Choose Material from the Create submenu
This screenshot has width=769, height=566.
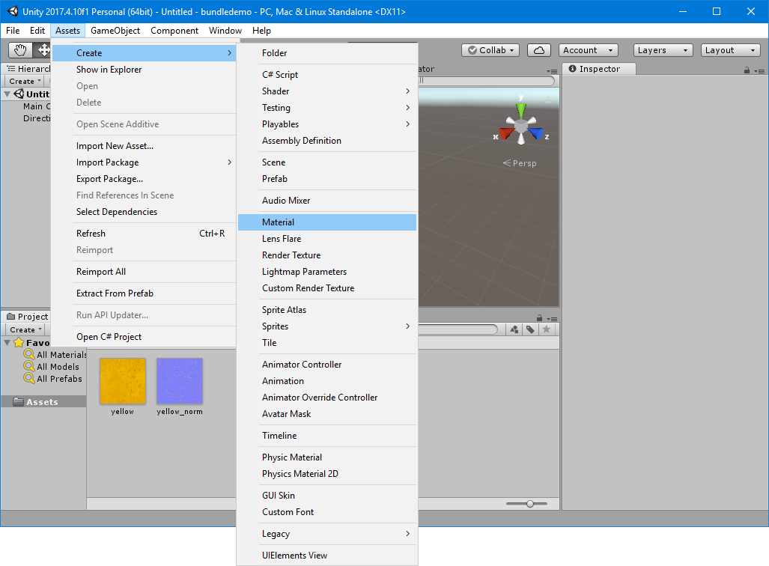click(x=327, y=222)
